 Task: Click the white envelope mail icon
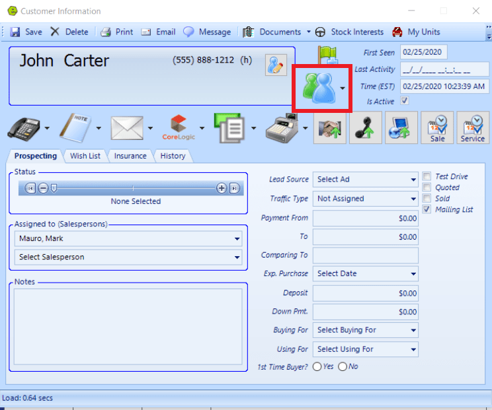point(127,128)
